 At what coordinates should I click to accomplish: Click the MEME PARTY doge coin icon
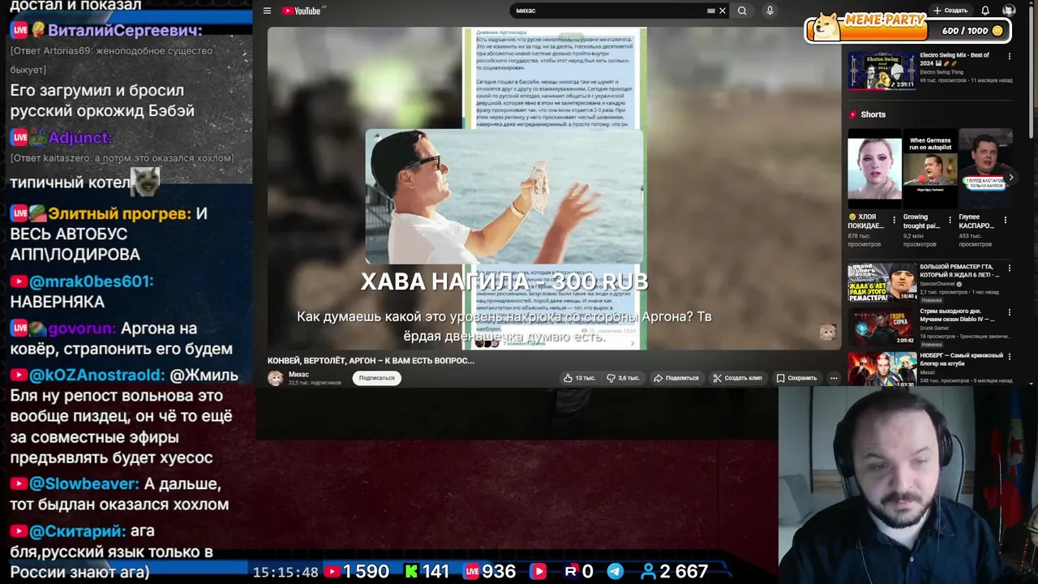click(x=826, y=26)
